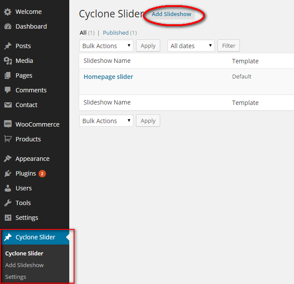
Task: Show All slideshows filter
Action: pyautogui.click(x=83, y=33)
